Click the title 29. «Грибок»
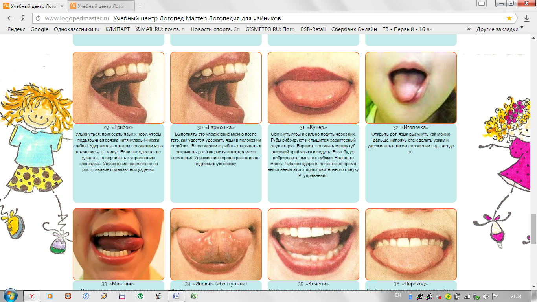The width and height of the screenshot is (537, 302). [x=118, y=127]
